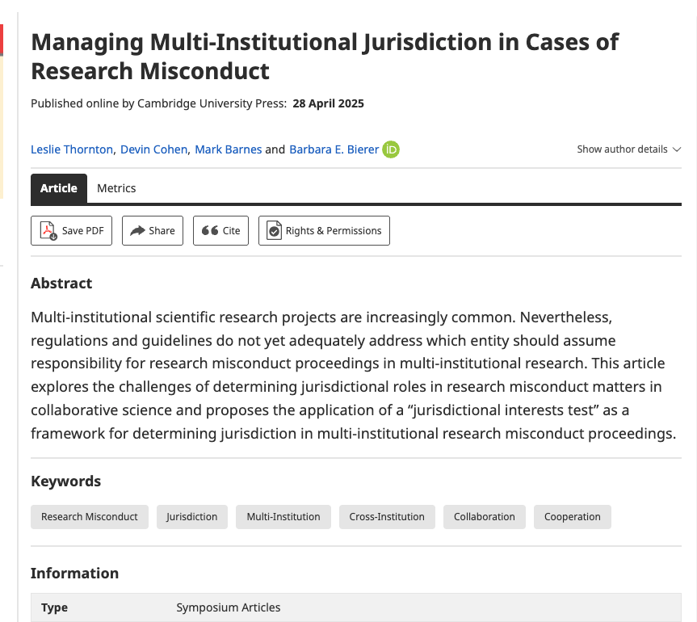The image size is (697, 622).
Task: Select the Cross-Institution keyword tag
Action: click(x=387, y=517)
